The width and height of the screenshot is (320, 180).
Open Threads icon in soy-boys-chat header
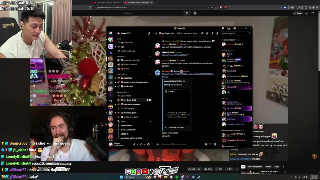coord(202,33)
